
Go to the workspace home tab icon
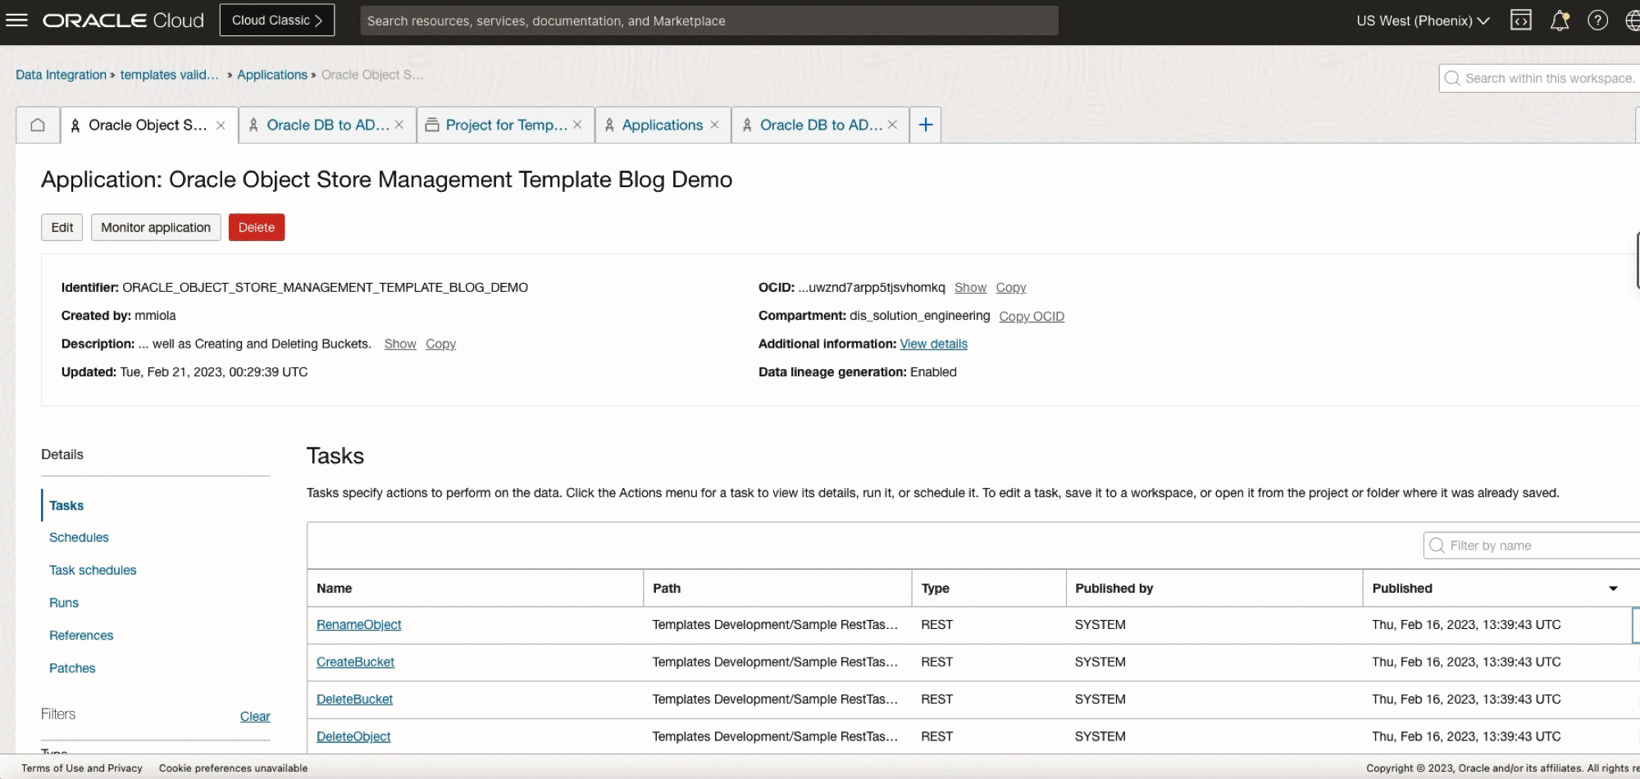(38, 125)
